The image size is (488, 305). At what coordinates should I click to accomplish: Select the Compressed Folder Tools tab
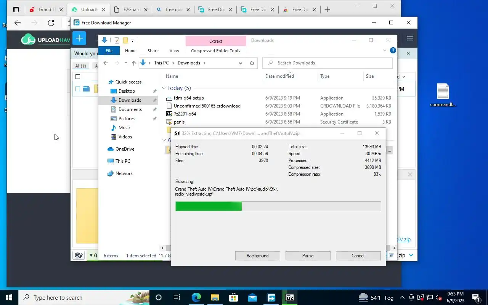point(216,51)
